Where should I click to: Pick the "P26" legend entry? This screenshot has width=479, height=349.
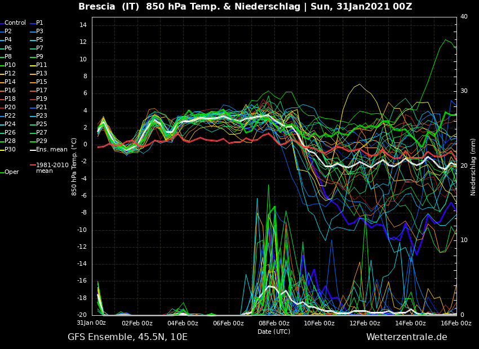click(8, 132)
